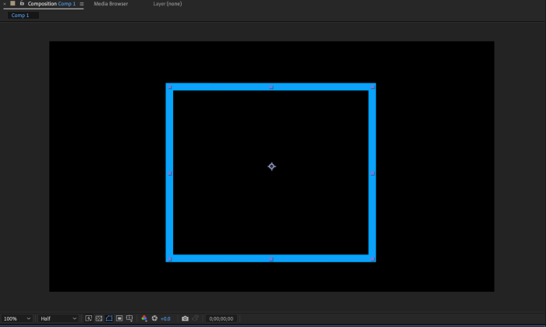The width and height of the screenshot is (546, 327).
Task: Select the Composition Comp 1 tab
Action: coord(51,4)
